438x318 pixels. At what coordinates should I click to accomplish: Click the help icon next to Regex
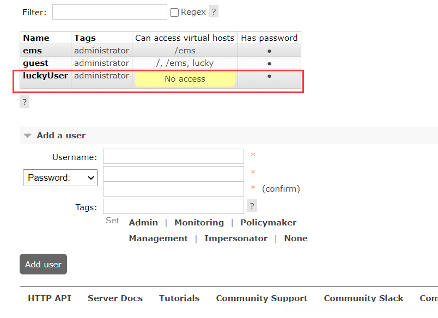click(214, 12)
